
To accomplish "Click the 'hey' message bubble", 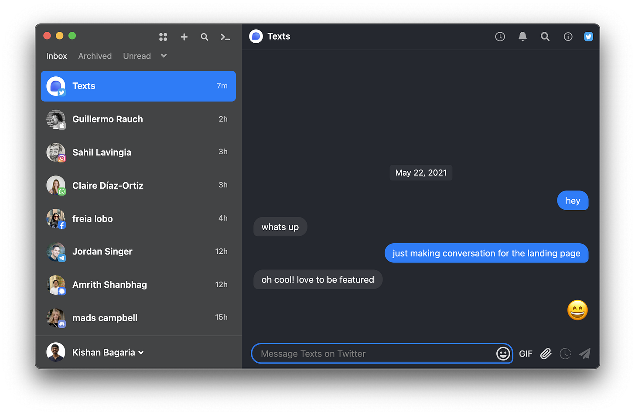I will click(x=573, y=201).
